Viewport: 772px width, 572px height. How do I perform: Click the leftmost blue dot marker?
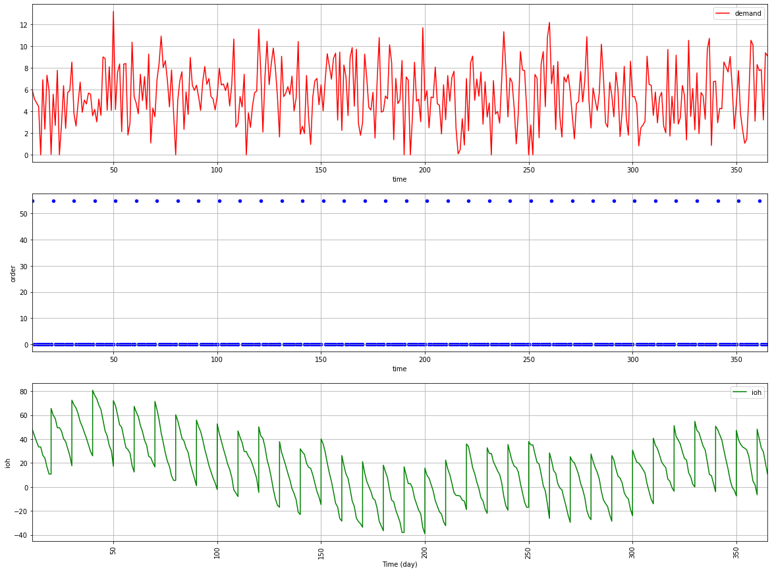(33, 201)
